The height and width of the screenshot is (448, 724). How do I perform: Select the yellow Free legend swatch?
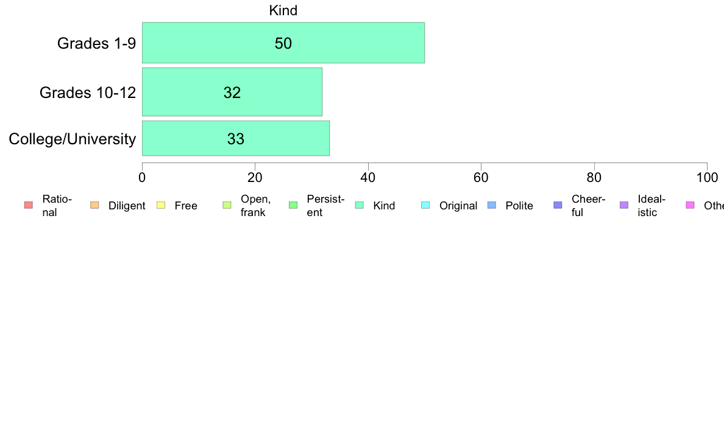coord(161,205)
